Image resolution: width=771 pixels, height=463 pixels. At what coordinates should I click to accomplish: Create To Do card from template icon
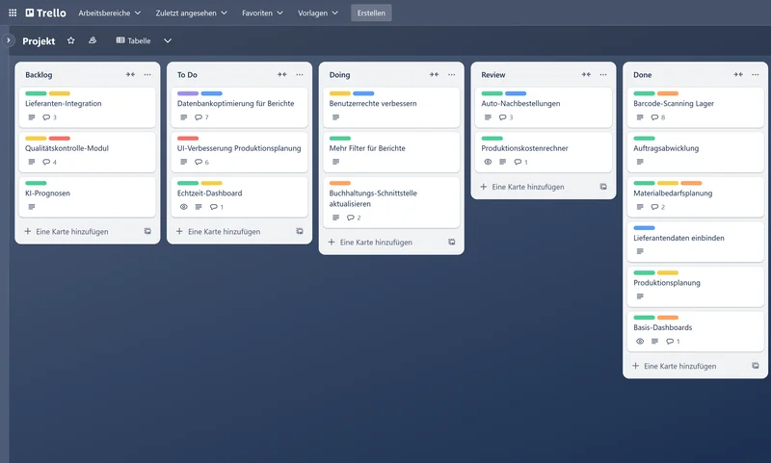(x=300, y=231)
